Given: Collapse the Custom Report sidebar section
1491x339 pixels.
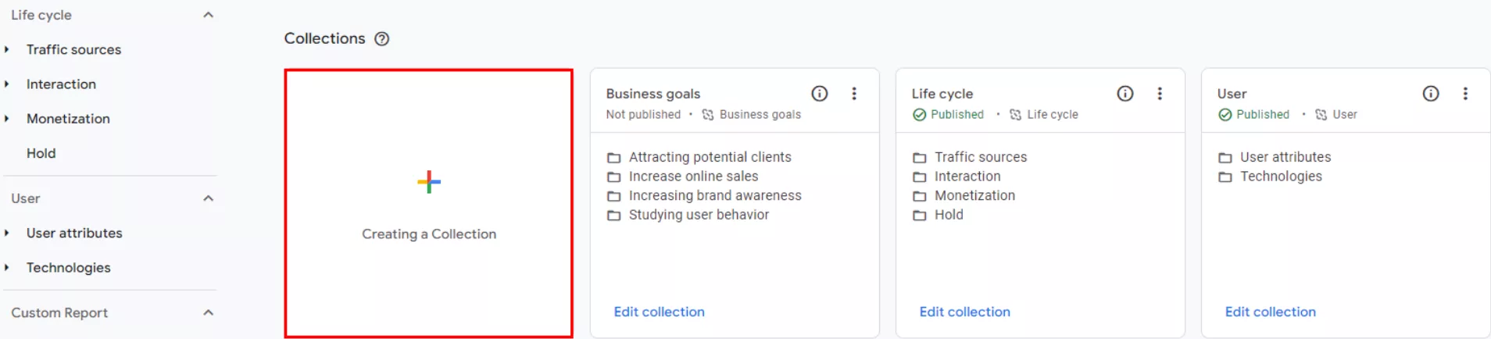Looking at the screenshot, I should [208, 312].
